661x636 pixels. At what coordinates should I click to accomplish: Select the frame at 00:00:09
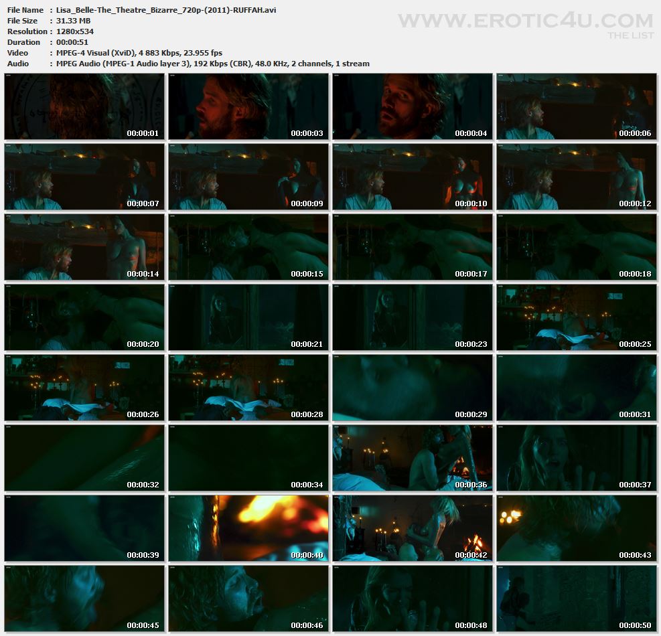(248, 177)
